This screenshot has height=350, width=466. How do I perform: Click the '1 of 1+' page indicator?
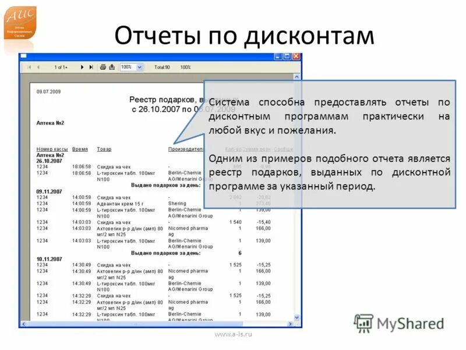[x=59, y=67]
